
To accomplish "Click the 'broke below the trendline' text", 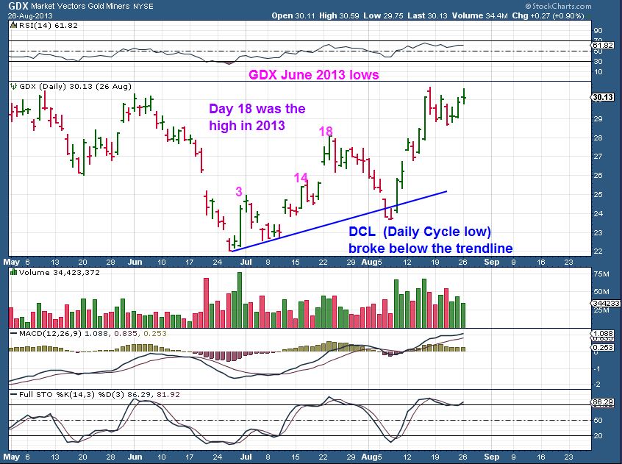I will [x=430, y=249].
